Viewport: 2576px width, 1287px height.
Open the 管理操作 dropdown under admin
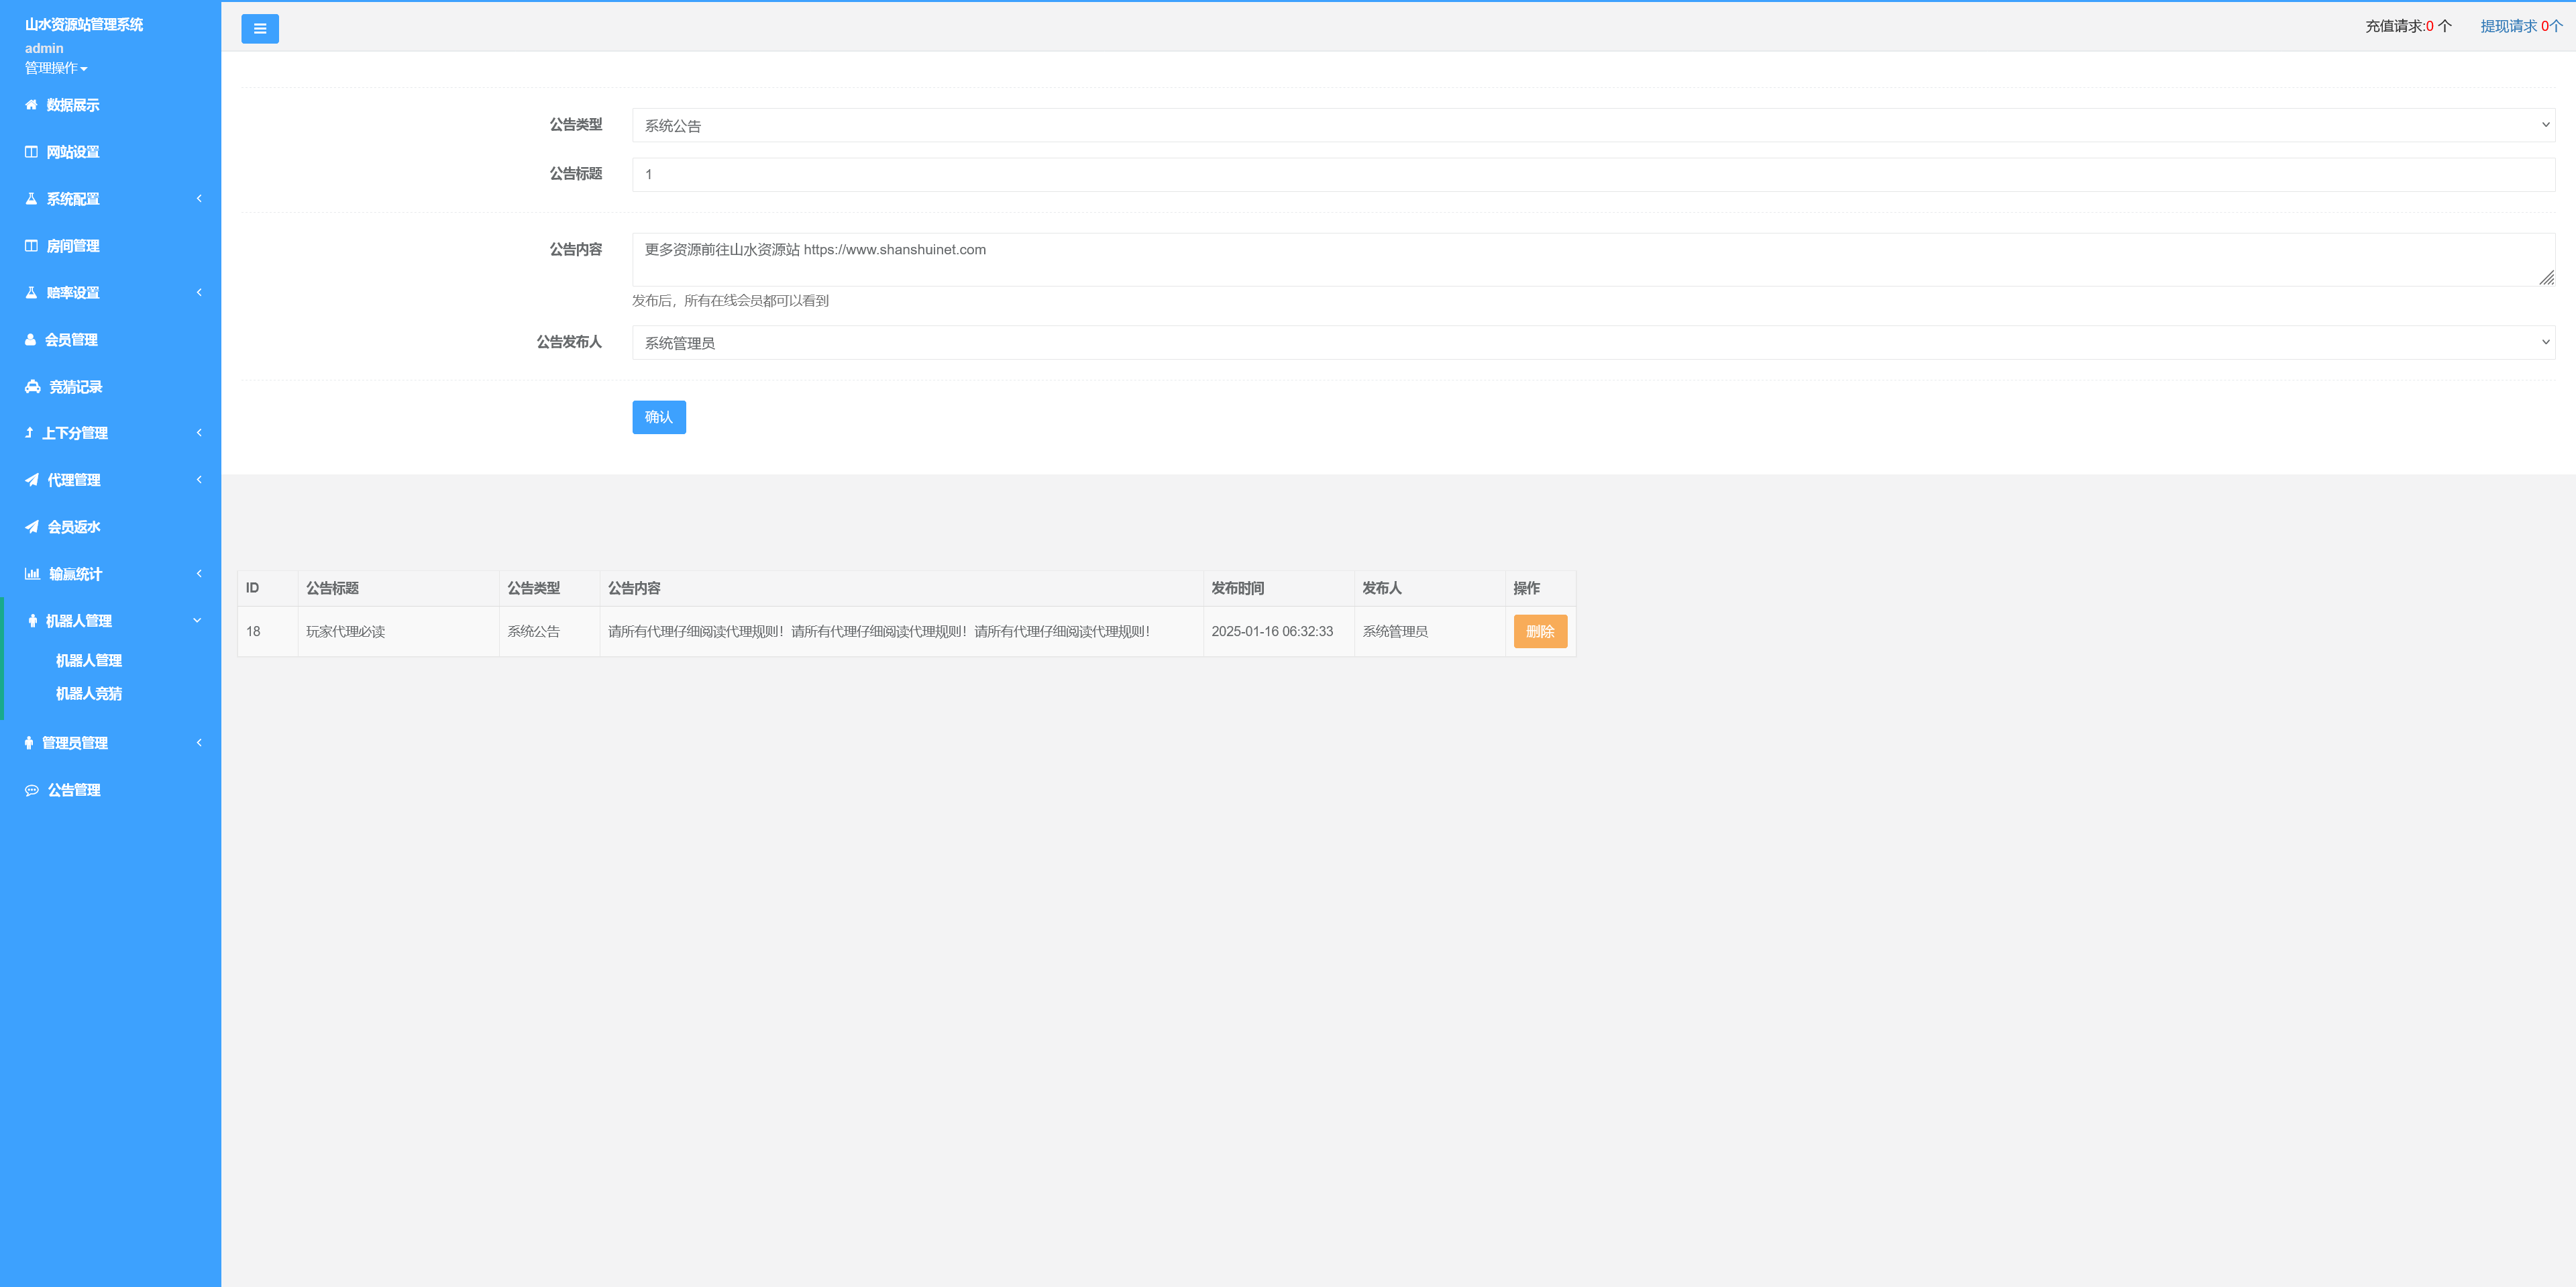coord(56,68)
